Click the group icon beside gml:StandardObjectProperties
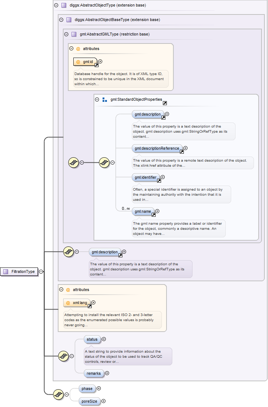This screenshot has height=407, width=268. pos(104,100)
